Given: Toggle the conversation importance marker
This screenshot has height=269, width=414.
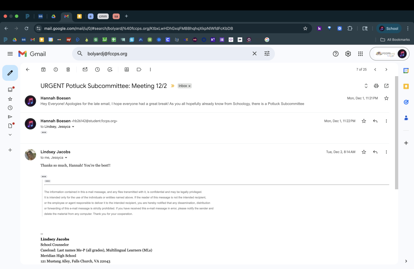Looking at the screenshot, I should point(173,86).
